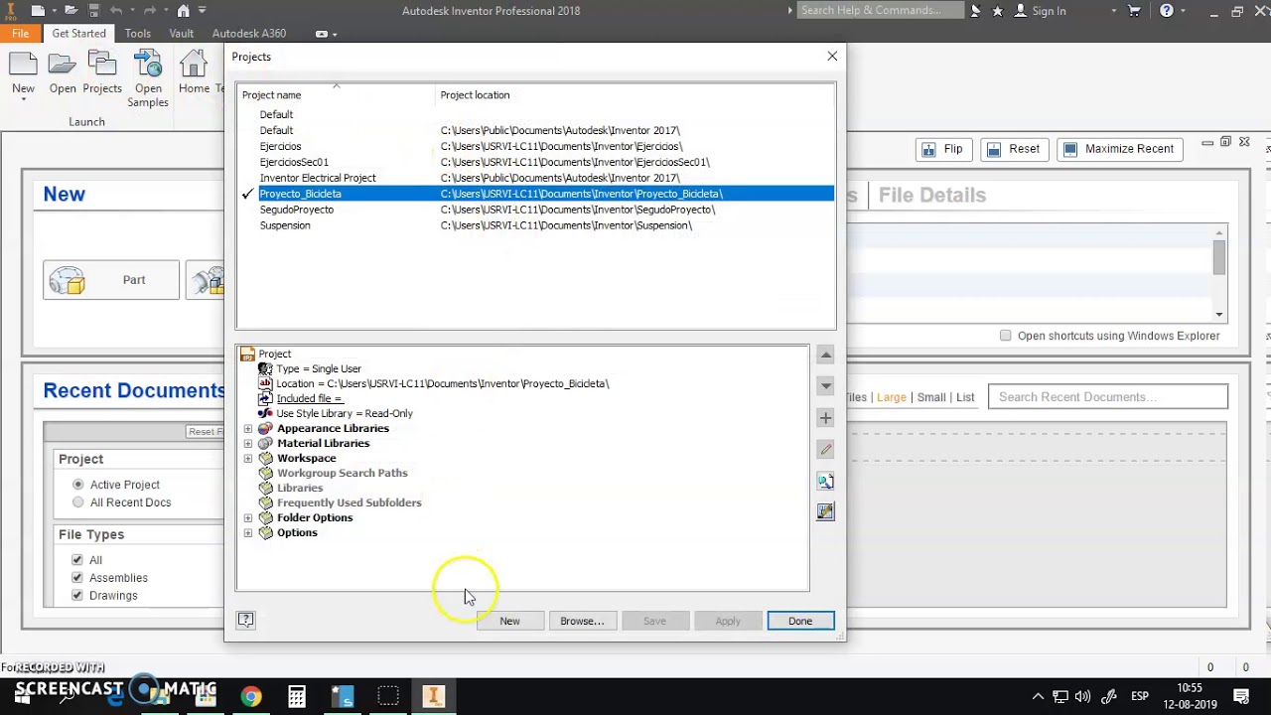Viewport: 1271px width, 715px height.
Task: Click the Reset button
Action: coord(1013,149)
